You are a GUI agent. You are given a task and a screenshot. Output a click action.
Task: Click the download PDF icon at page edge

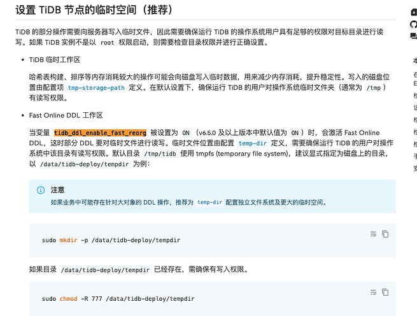414,12
